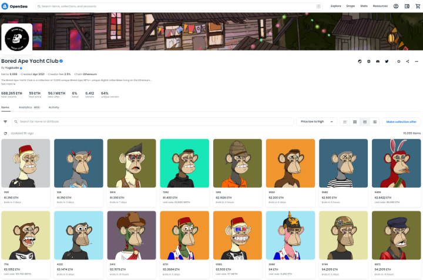Click Make collection offer button
This screenshot has height=280, width=423.
coord(401,122)
